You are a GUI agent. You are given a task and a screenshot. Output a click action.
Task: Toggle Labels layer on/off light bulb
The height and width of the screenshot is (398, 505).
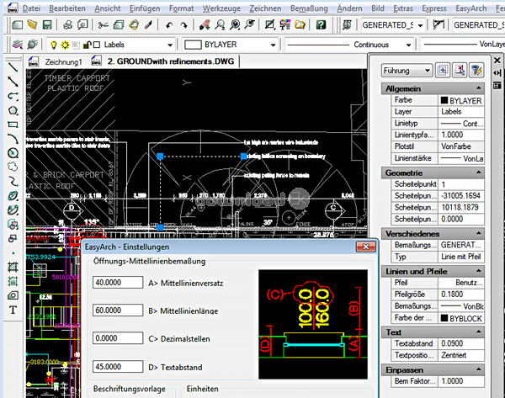(54, 45)
